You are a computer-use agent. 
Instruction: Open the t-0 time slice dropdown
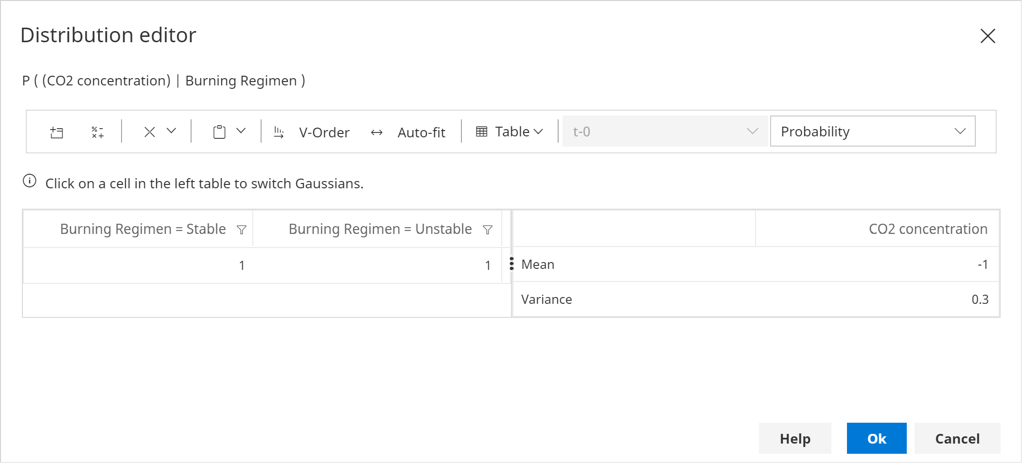pos(665,131)
